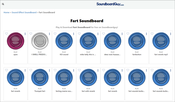Play the fart with reverb button

coord(88,77)
